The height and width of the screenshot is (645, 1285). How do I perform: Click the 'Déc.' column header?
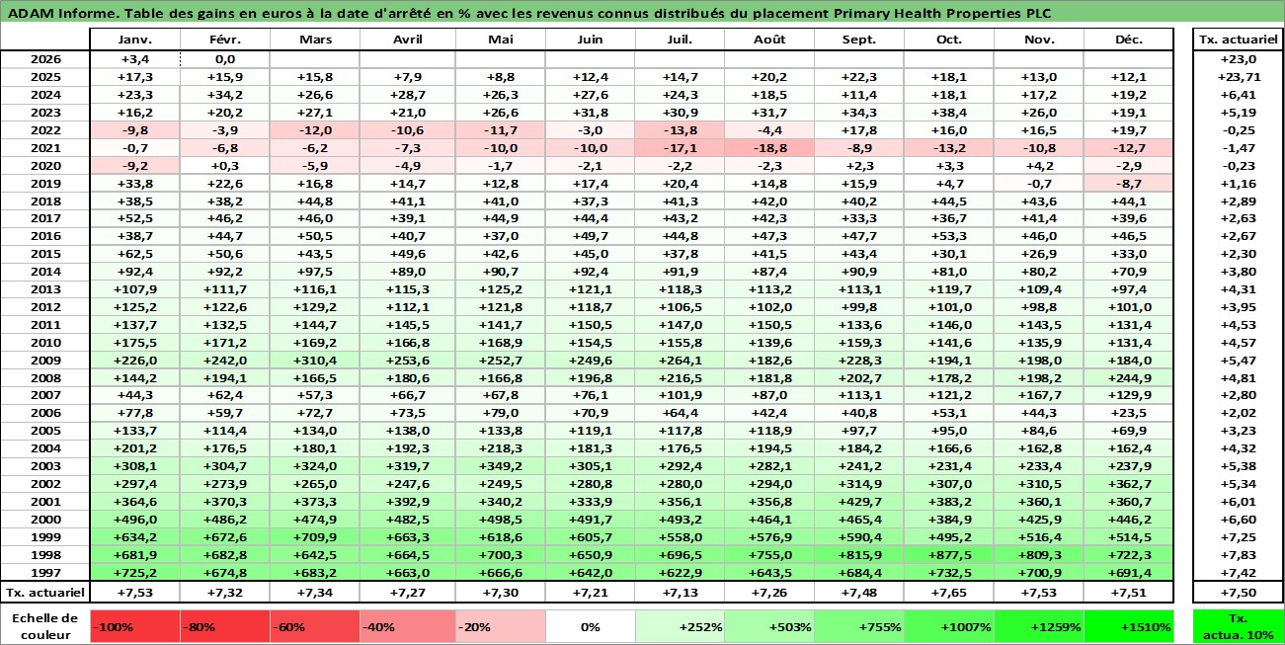[x=1128, y=40]
